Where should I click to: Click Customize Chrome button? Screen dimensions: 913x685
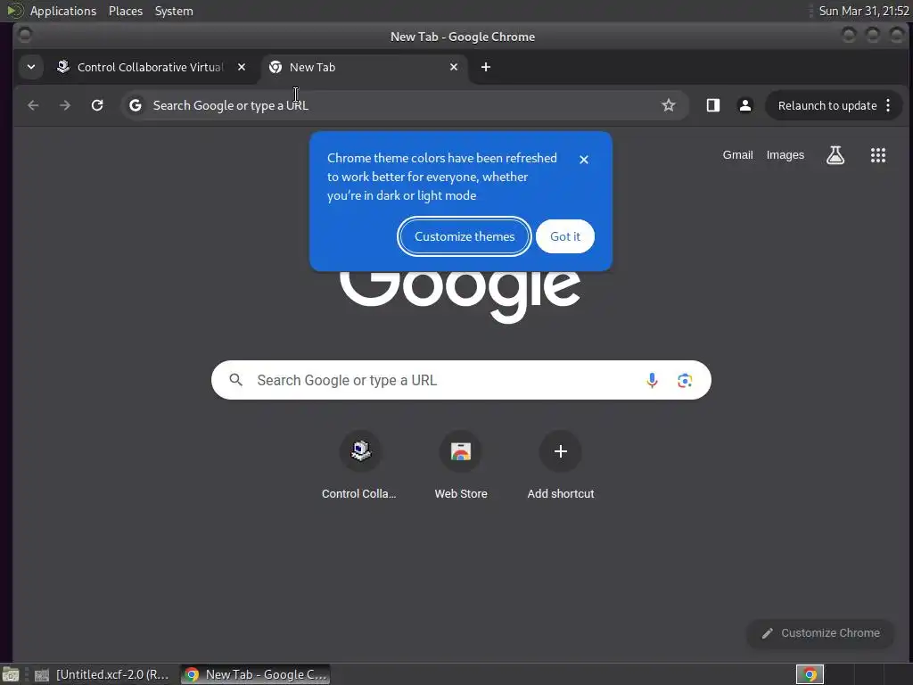click(x=820, y=633)
